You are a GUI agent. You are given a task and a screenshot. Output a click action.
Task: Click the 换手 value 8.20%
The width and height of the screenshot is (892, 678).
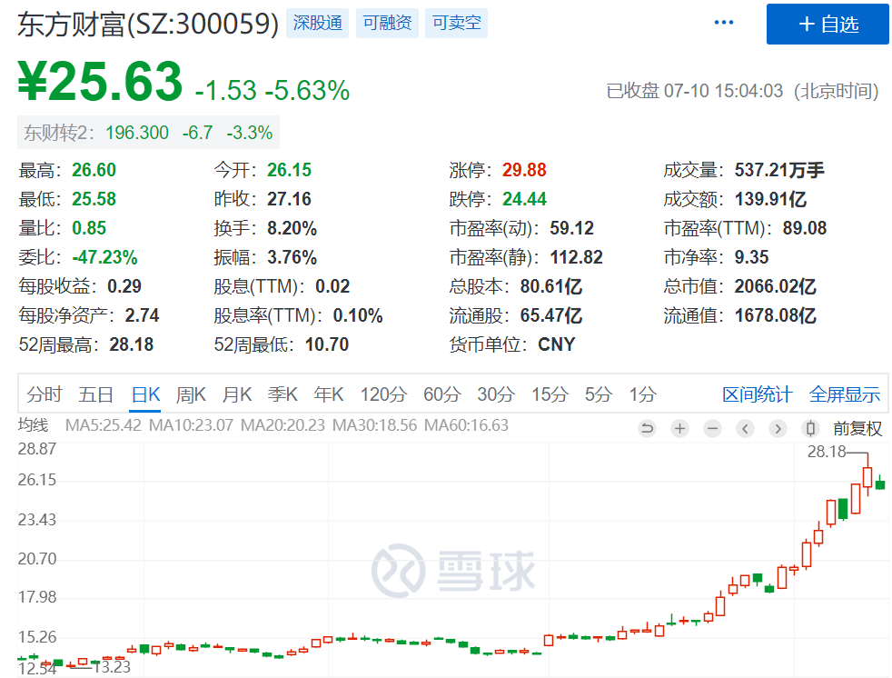click(x=292, y=228)
